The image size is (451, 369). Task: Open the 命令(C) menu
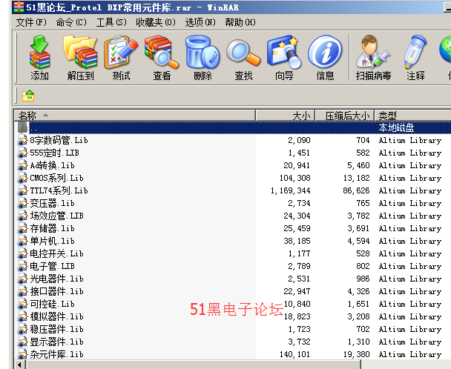pyautogui.click(x=71, y=22)
